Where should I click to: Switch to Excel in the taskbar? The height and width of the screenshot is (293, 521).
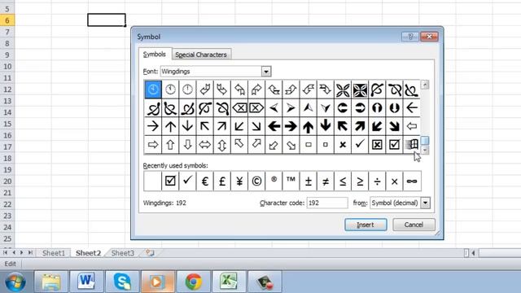pos(230,282)
